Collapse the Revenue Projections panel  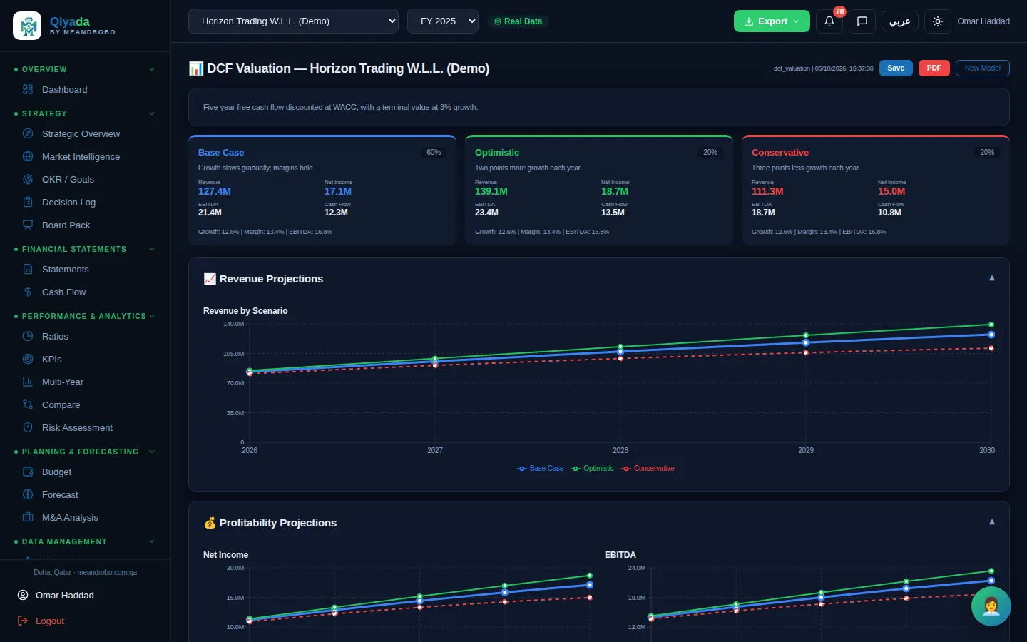pyautogui.click(x=992, y=278)
